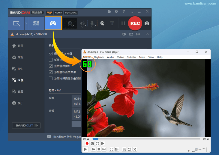Uncheck 添加鼠标点击效果 checkbox
This screenshot has width=219, height=155.
tap(51, 72)
